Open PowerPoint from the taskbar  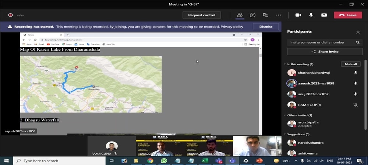tap(259, 161)
